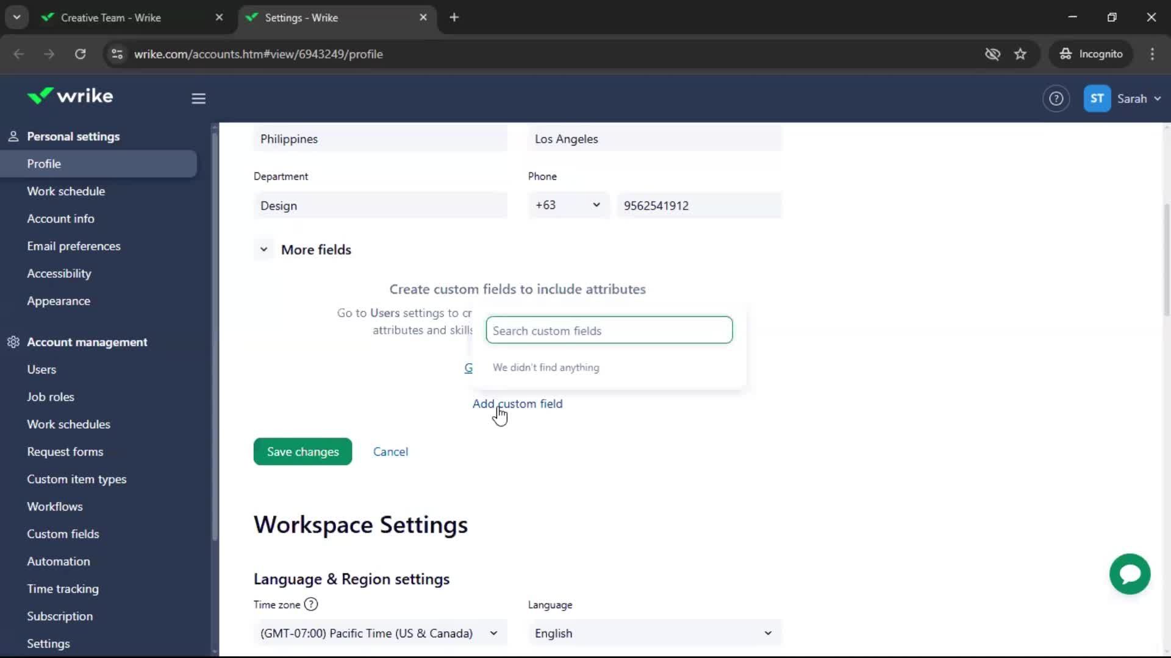Image resolution: width=1171 pixels, height=658 pixels.
Task: Click the Personal settings person icon
Action: (13, 136)
